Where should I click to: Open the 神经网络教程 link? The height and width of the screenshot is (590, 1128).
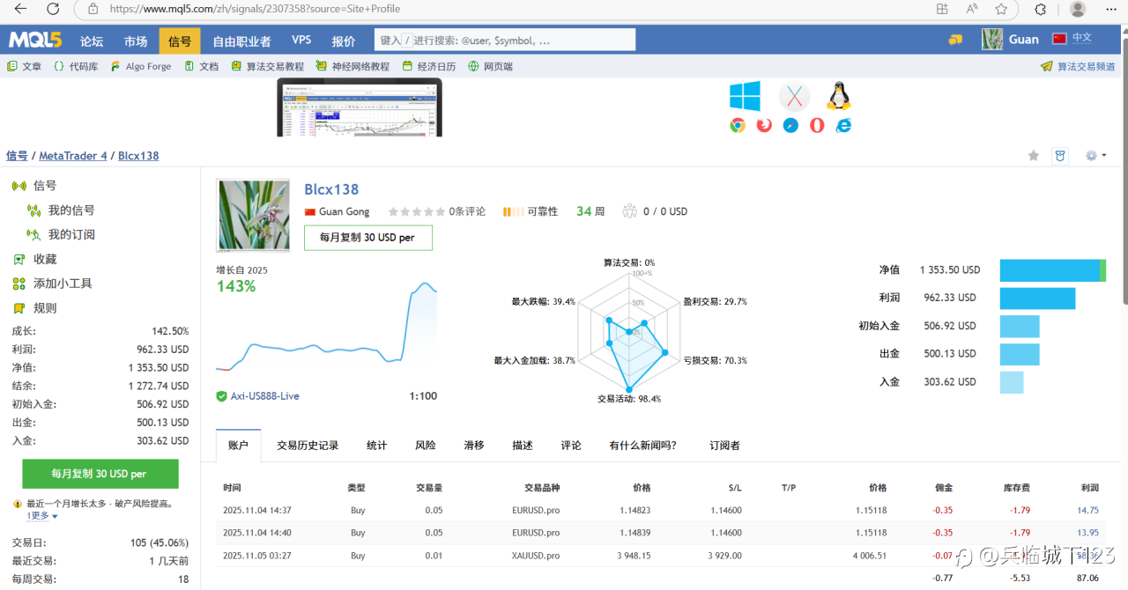353,66
